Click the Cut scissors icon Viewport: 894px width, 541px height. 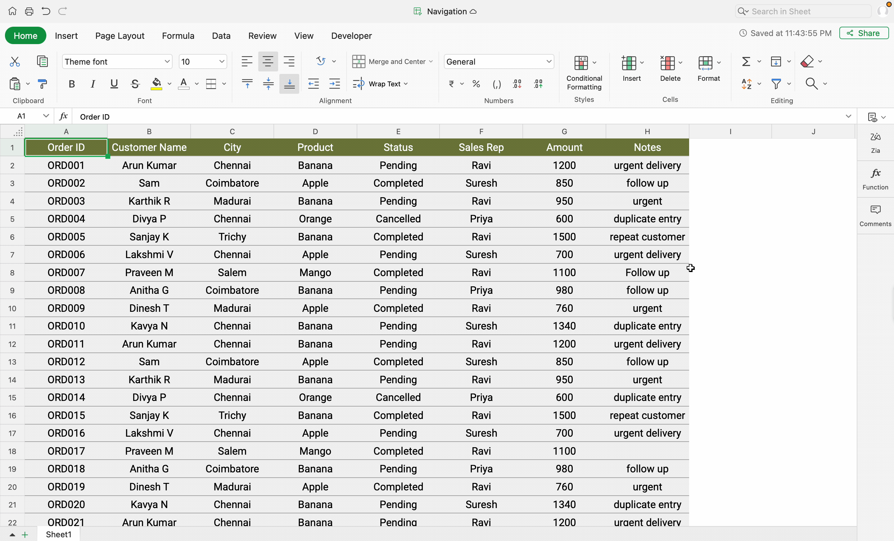15,61
